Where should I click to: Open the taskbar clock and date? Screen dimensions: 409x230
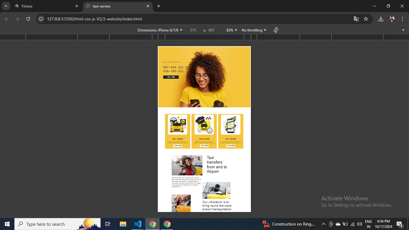click(x=384, y=224)
